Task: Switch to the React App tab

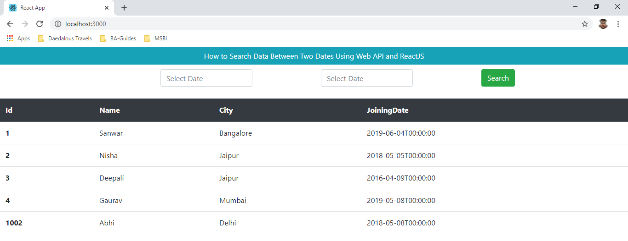Action: tap(55, 8)
